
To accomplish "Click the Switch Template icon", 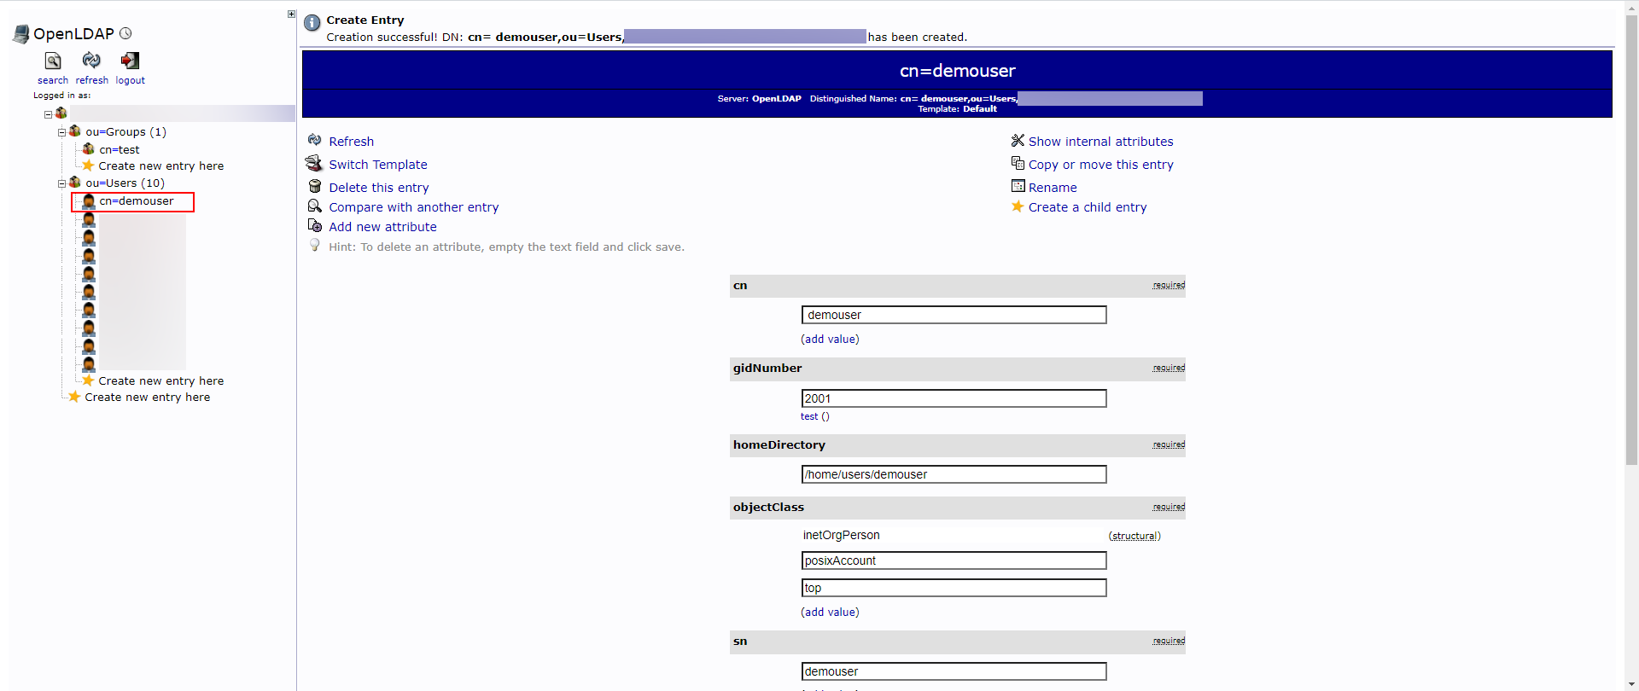I will pos(314,163).
